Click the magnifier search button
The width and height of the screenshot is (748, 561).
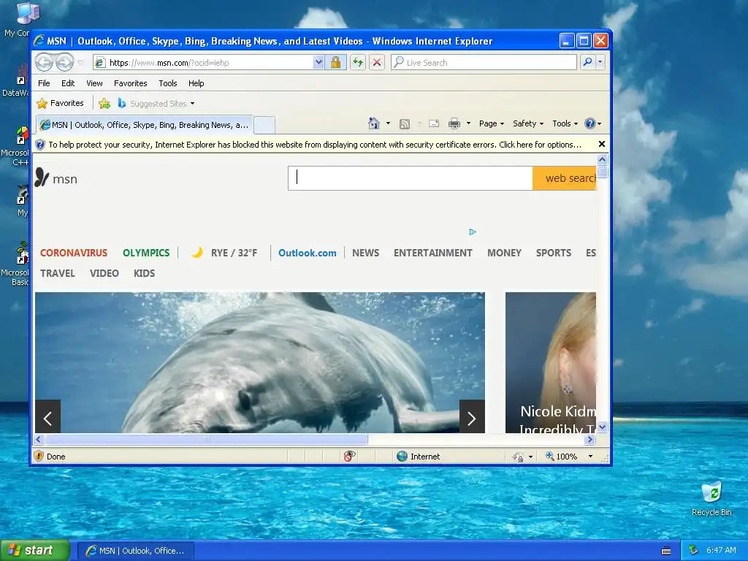tap(588, 63)
